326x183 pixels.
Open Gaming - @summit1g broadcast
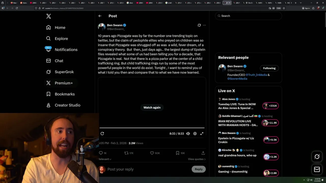click(233, 172)
